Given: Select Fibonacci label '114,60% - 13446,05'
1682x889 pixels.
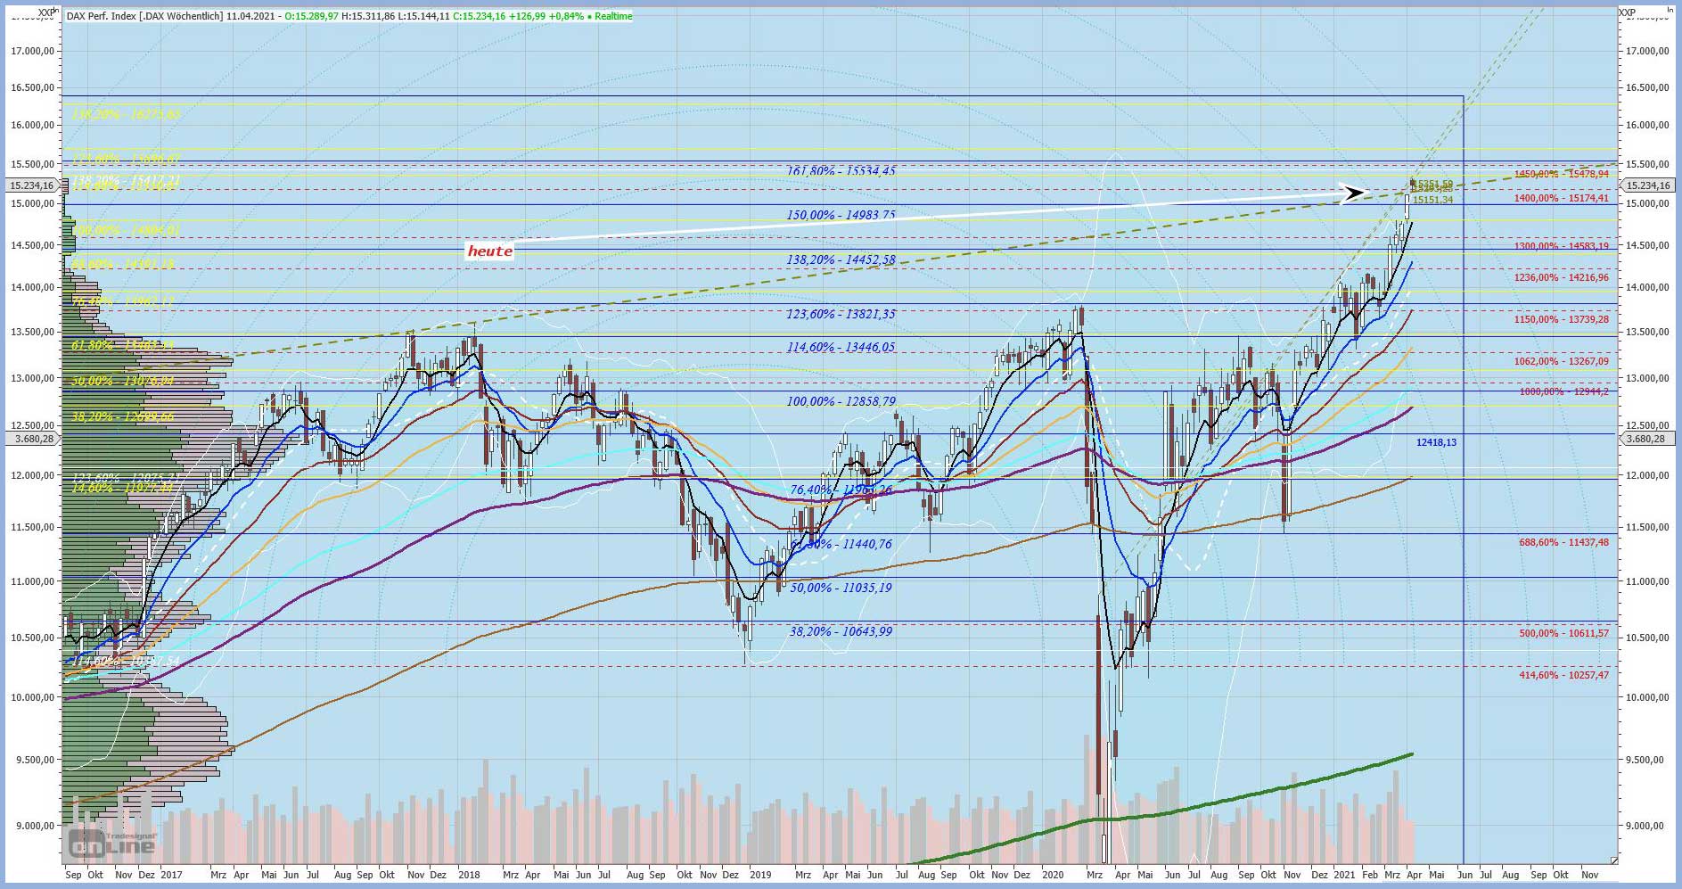Looking at the screenshot, I should click(x=841, y=348).
